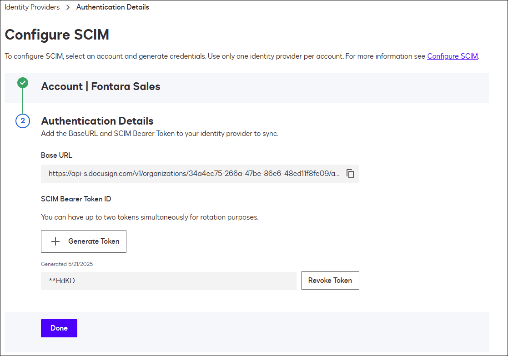Click Done to finish SCIM setup
This screenshot has height=356, width=508.
(59, 328)
